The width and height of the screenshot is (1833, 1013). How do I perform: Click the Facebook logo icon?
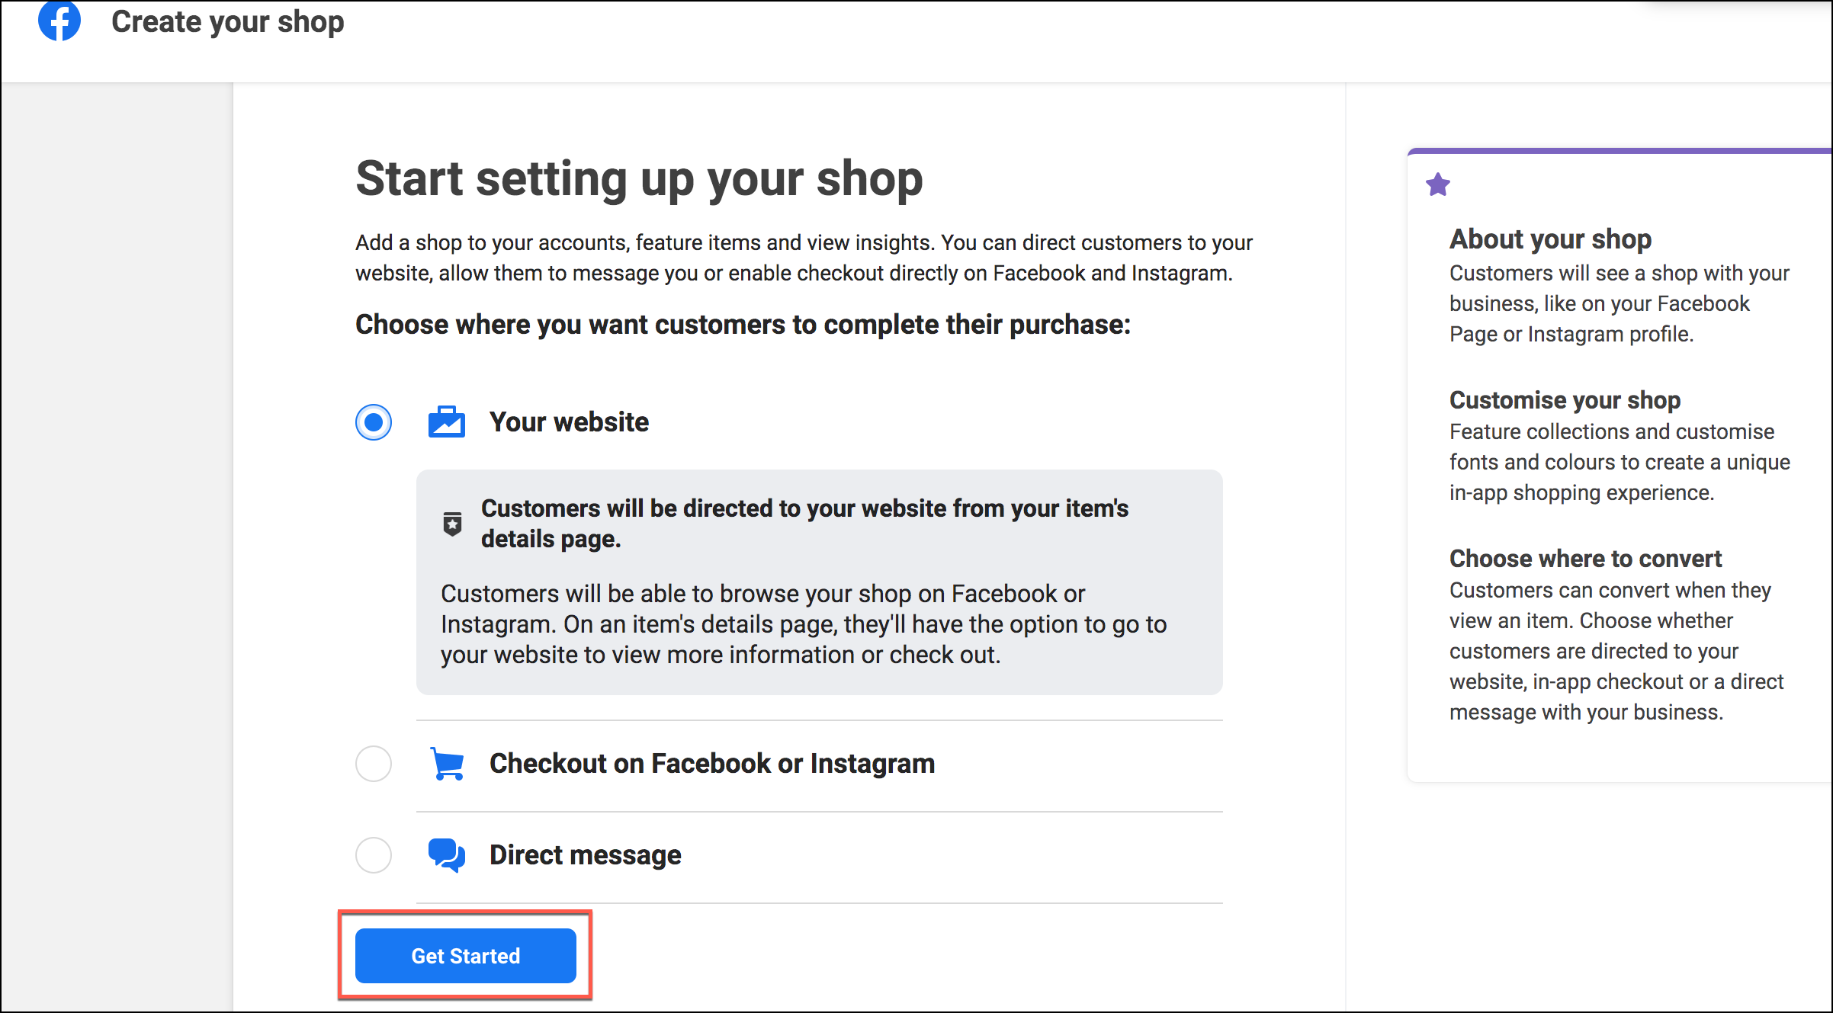pyautogui.click(x=59, y=21)
